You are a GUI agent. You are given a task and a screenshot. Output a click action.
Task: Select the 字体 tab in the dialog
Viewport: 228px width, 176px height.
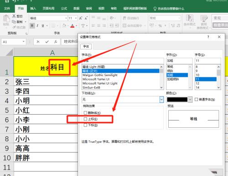pyautogui.click(x=86, y=46)
